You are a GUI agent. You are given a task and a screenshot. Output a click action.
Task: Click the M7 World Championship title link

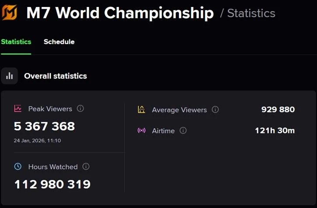point(120,13)
